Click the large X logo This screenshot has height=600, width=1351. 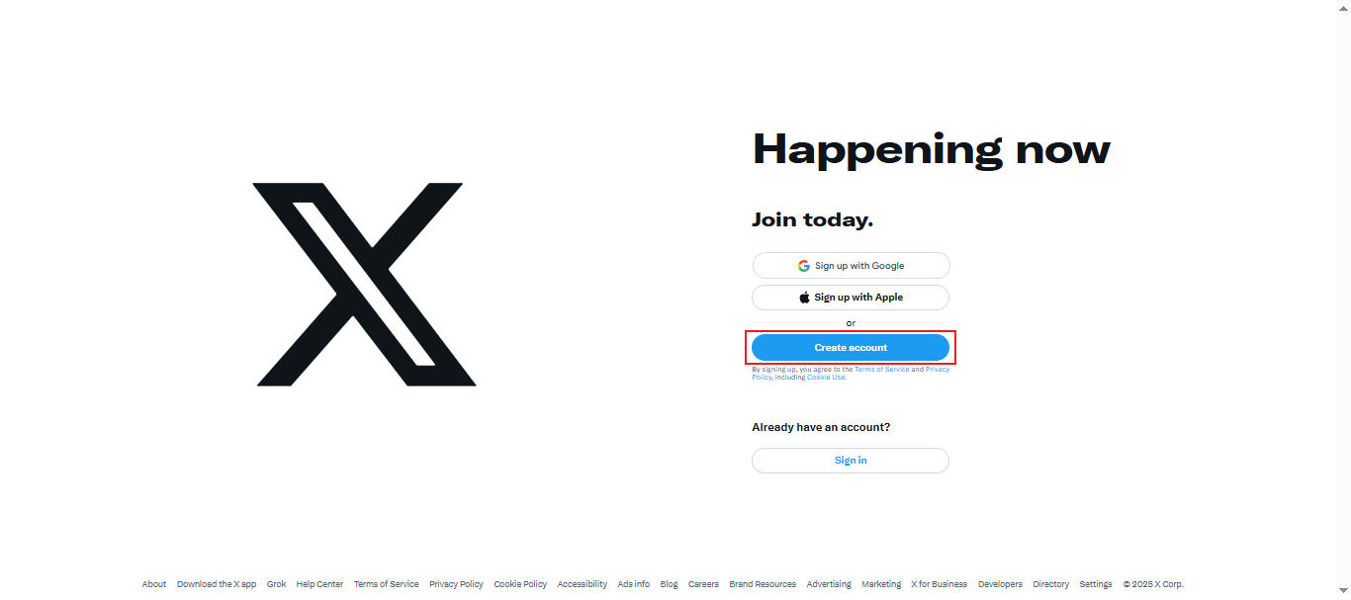[365, 285]
